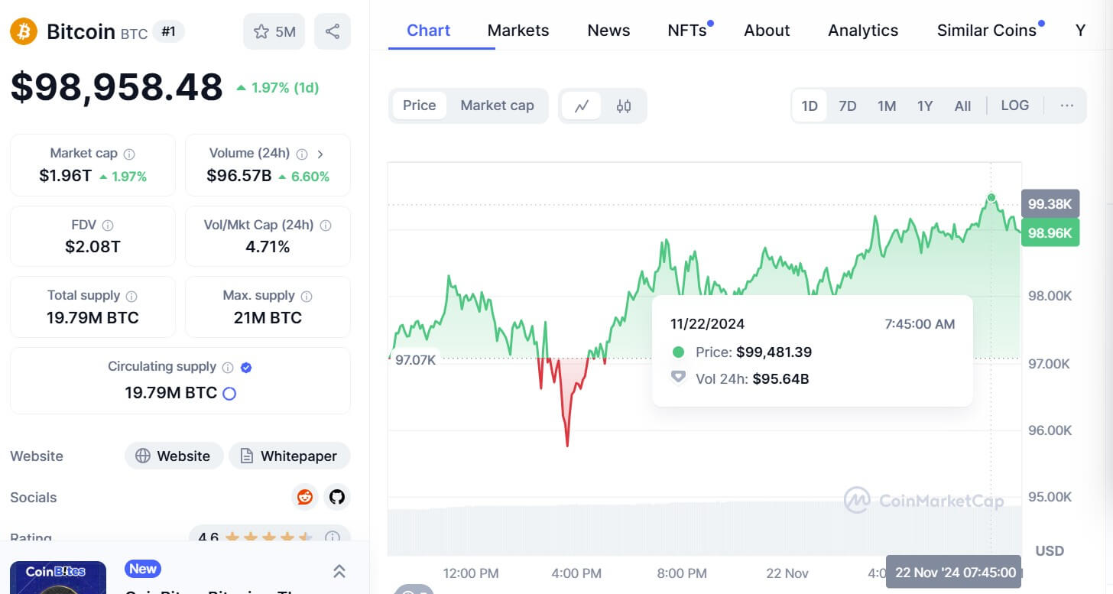Select the Market cap chart mode
This screenshot has width=1113, height=594.
[x=497, y=105]
